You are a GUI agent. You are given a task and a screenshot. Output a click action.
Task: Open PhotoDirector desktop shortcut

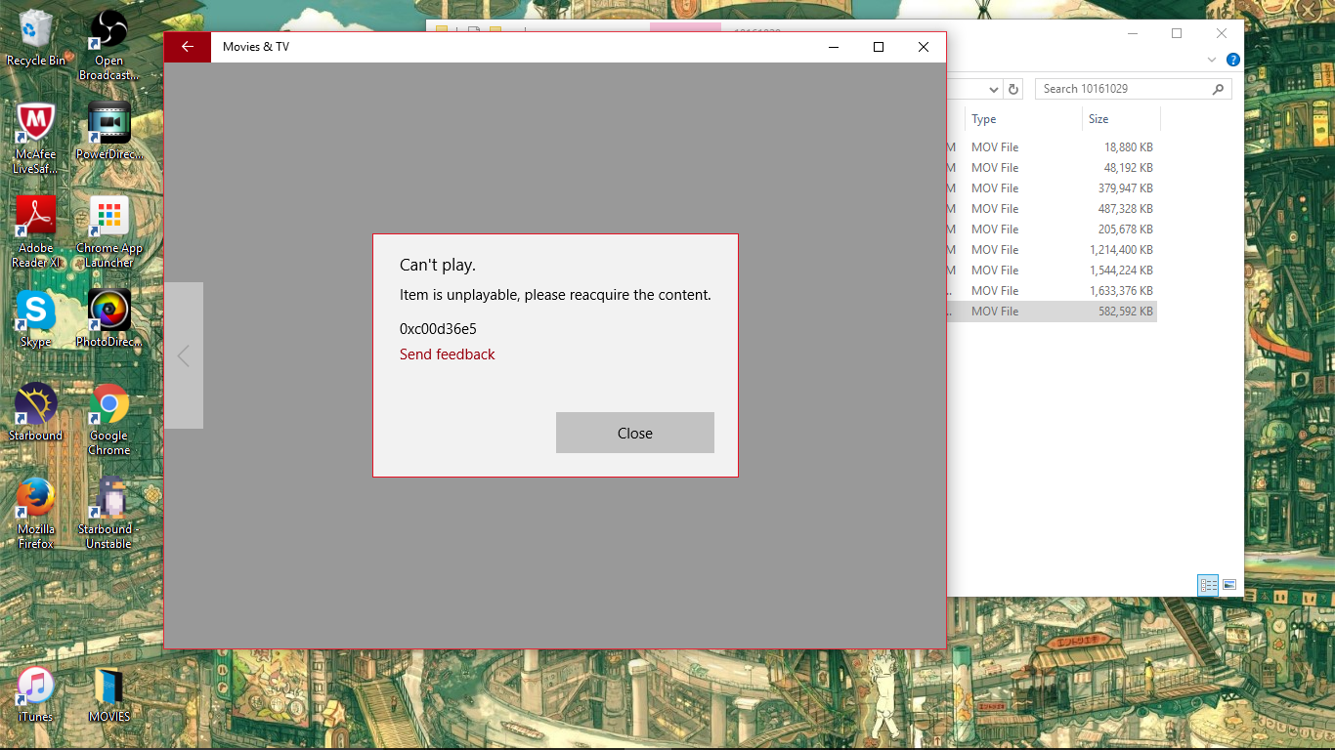(108, 319)
